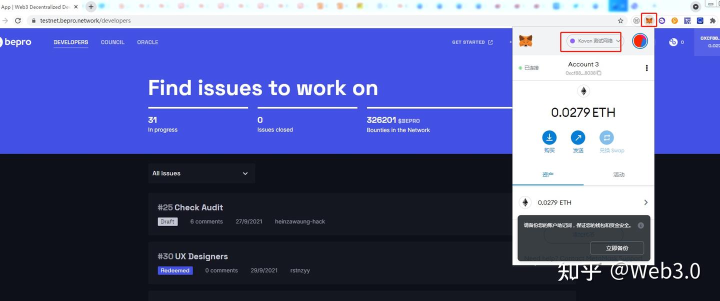
Task: Open the Kovan 测试网络 network dropdown
Action: coord(591,41)
